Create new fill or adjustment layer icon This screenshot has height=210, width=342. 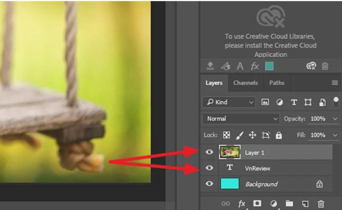274,204
